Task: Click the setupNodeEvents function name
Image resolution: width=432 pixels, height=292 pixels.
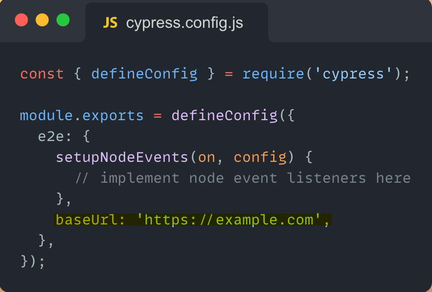Action: tap(121, 157)
